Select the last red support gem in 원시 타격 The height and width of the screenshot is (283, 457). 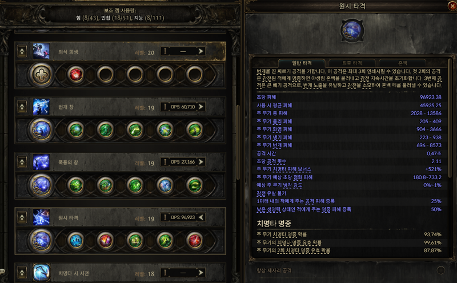click(x=194, y=240)
